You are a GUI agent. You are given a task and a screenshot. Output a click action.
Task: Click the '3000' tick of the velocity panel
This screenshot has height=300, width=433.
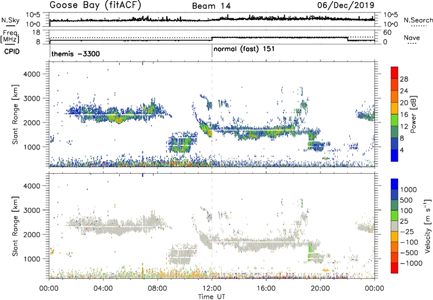pyautogui.click(x=32, y=210)
